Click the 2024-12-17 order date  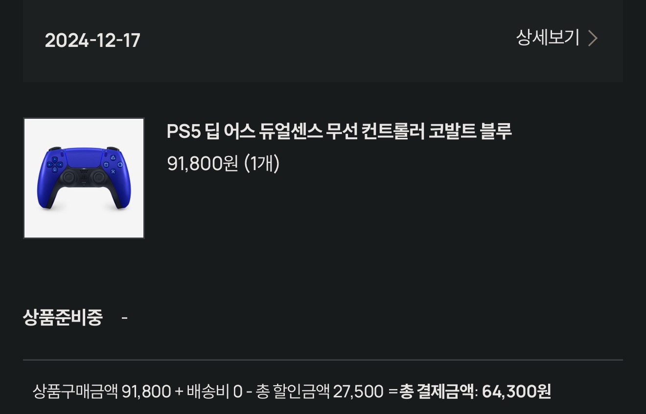[x=92, y=40]
